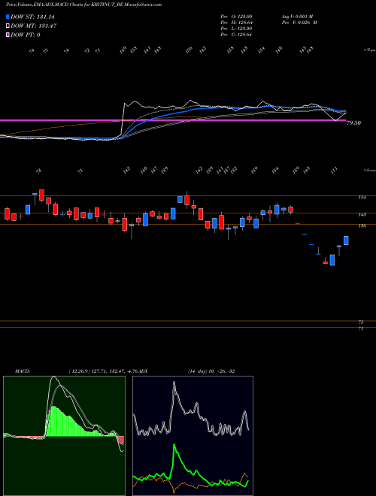The height and width of the screenshot is (496, 376).
Task: Click the 'Pre L' low price value
Action: tap(236, 29)
